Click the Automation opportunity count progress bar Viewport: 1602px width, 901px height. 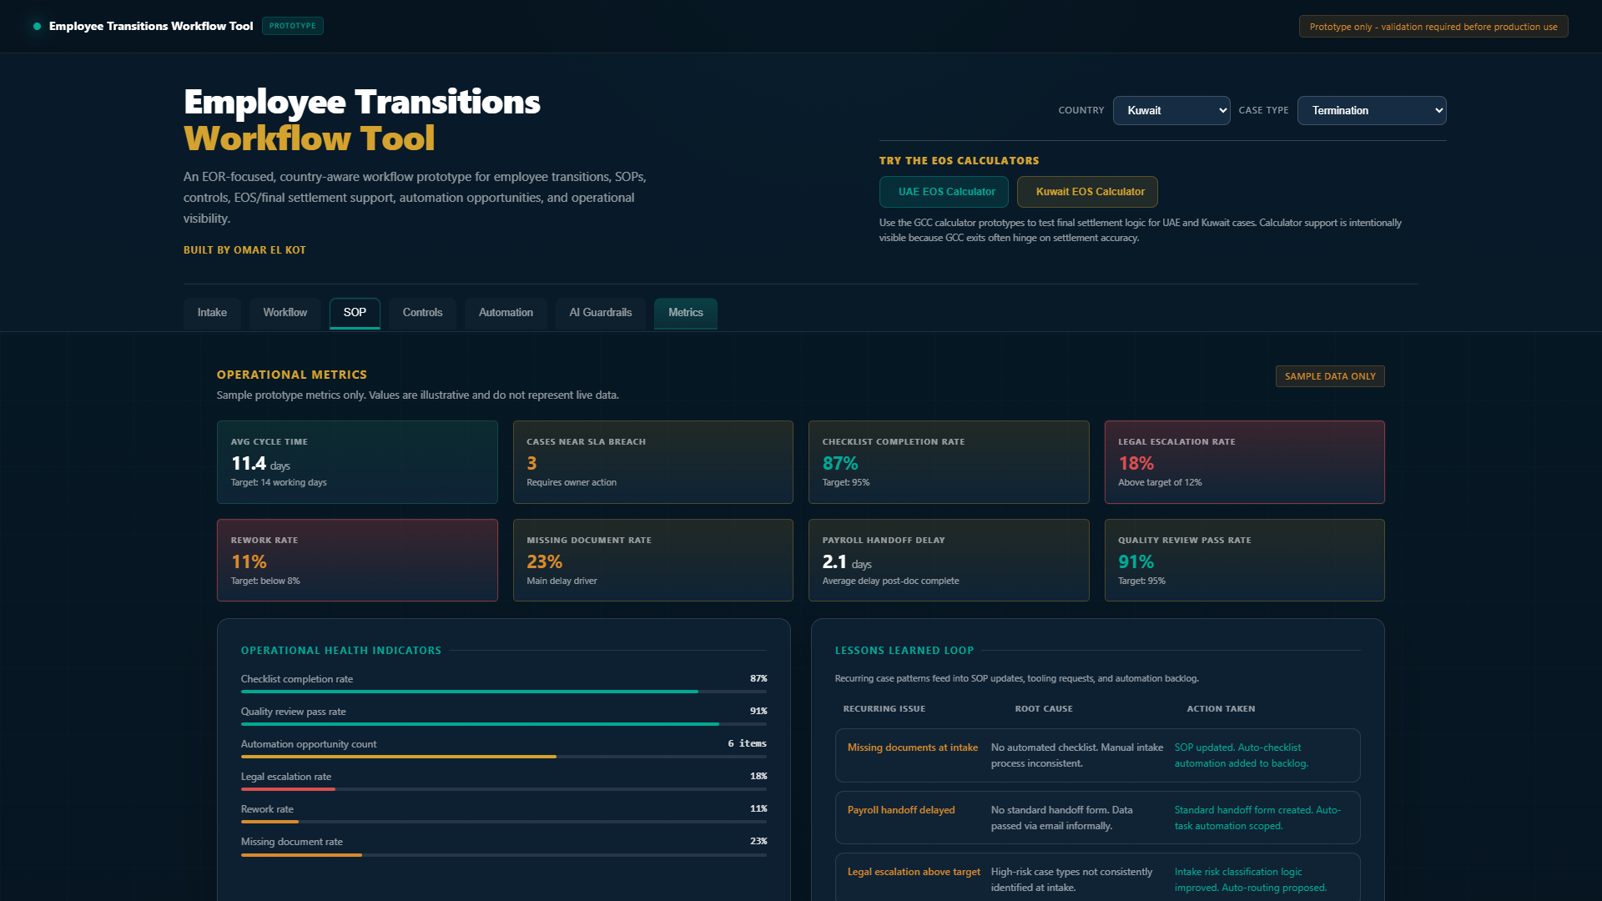[x=504, y=757]
